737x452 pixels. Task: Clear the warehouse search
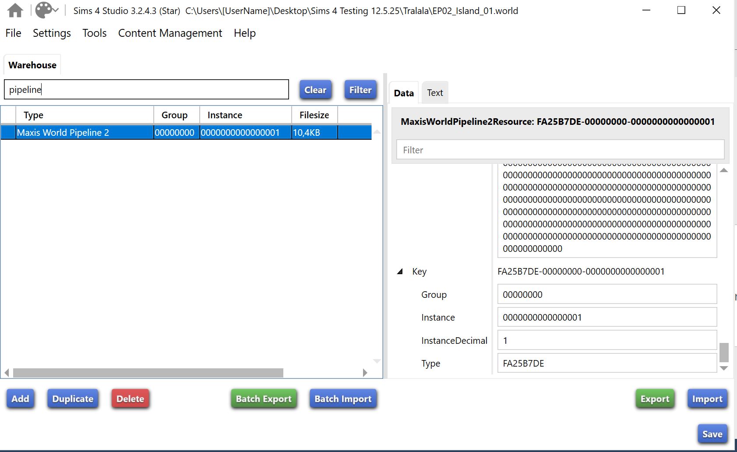click(x=315, y=90)
